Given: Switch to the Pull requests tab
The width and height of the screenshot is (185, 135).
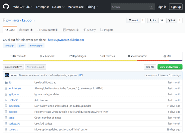Looking at the screenshot, I should point(48,30).
